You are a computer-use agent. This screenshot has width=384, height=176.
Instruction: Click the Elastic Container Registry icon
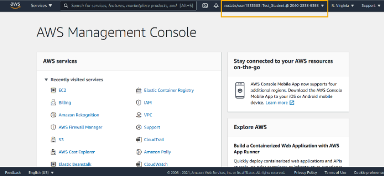pyautogui.click(x=139, y=90)
